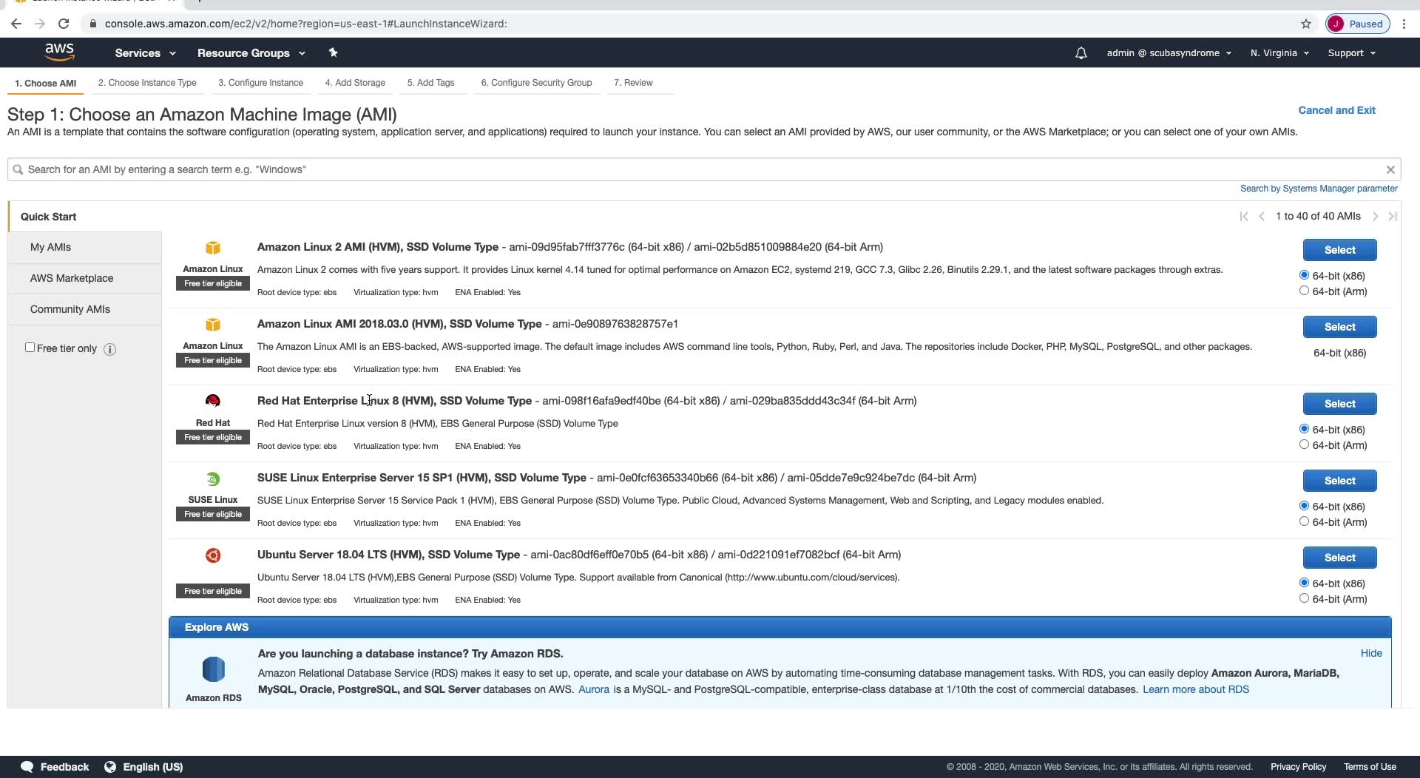1420x778 pixels.
Task: Select Ubuntu Server 18.04 LTS
Action: (1339, 558)
